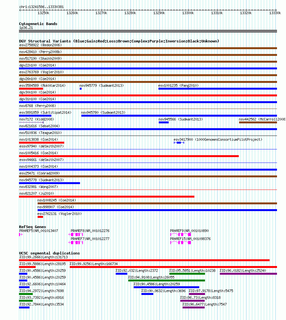This screenshot has height=320, width=286.
Task: Open duplication %ID:93.7392|Length:6916
Action: tap(26, 300)
